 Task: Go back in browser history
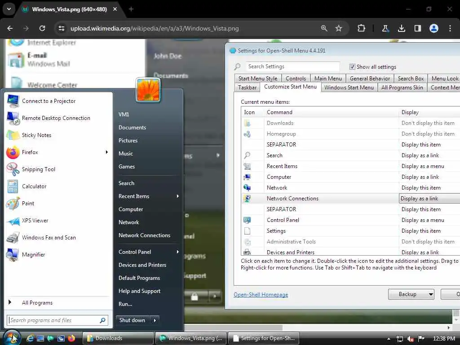(x=10, y=28)
